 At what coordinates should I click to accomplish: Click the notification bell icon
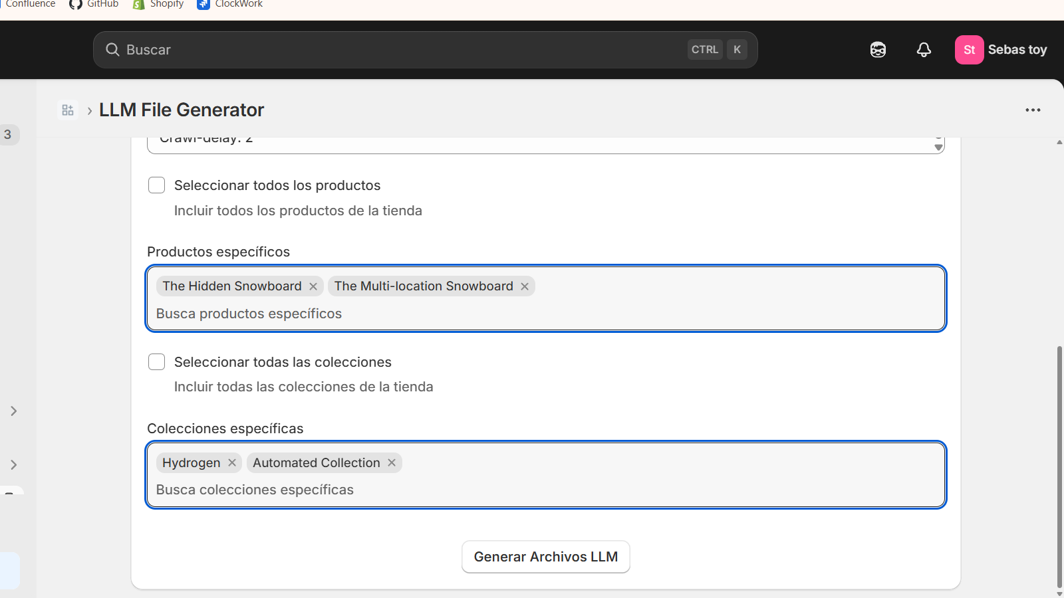924,49
